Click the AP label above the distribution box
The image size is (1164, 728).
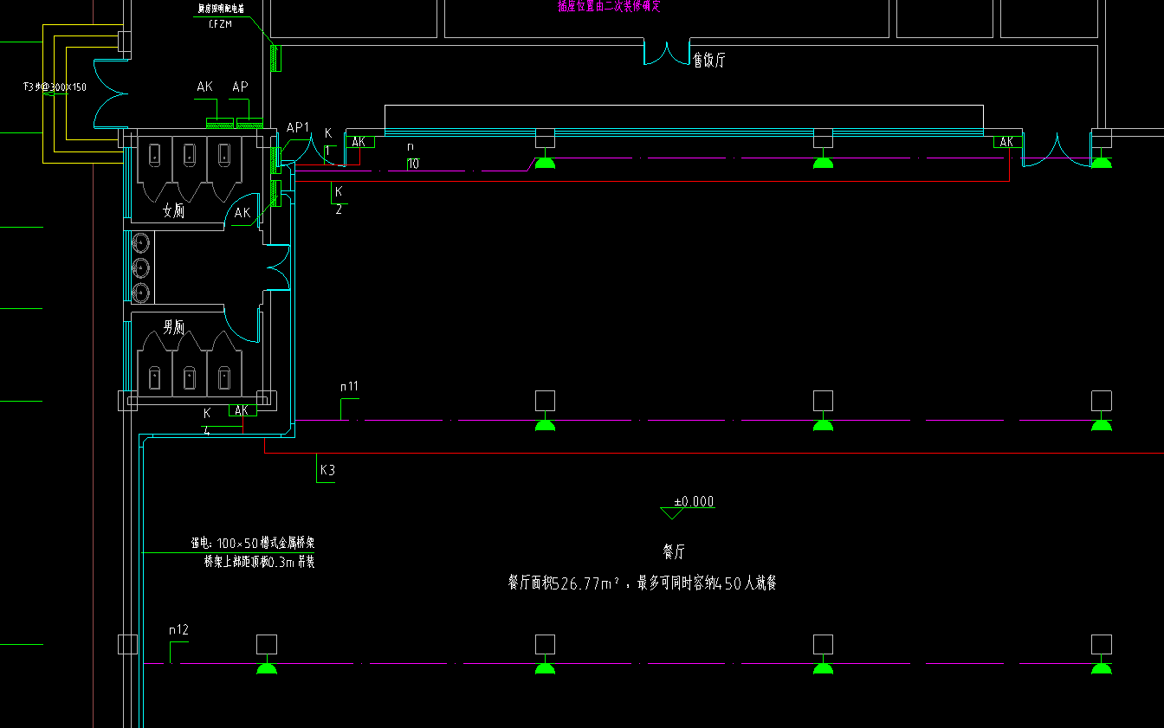coord(240,87)
